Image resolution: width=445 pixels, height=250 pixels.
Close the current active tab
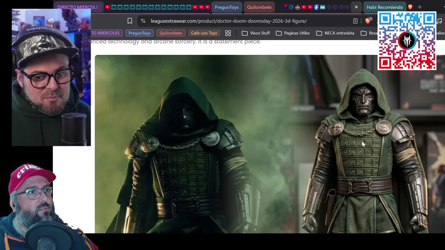pyautogui.click(x=356, y=7)
